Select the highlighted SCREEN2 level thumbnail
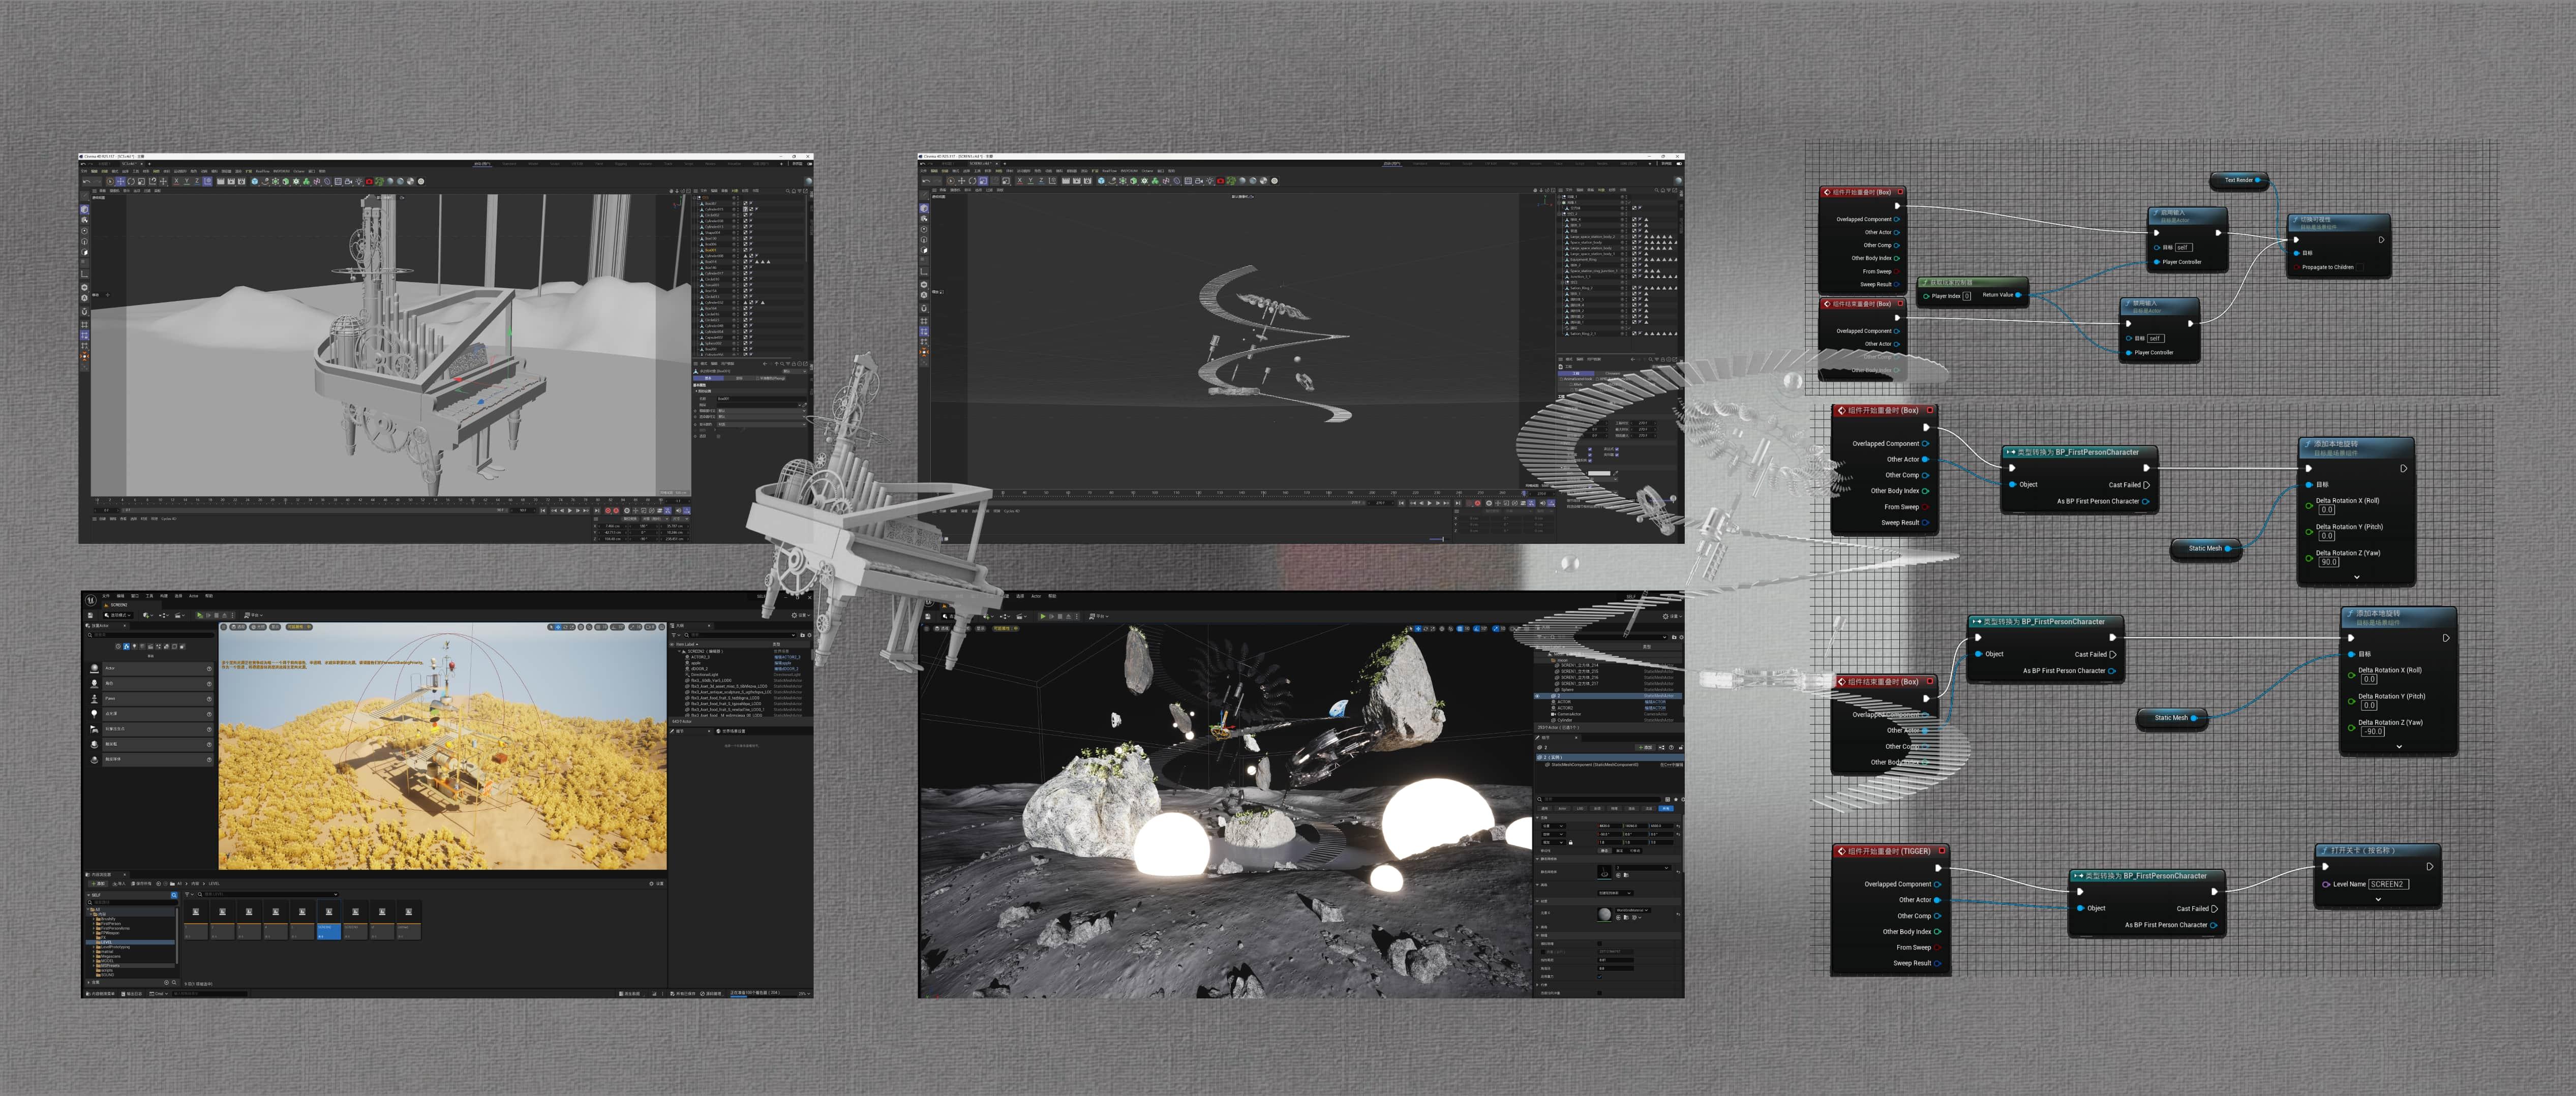The image size is (2576, 1096). coord(329,920)
